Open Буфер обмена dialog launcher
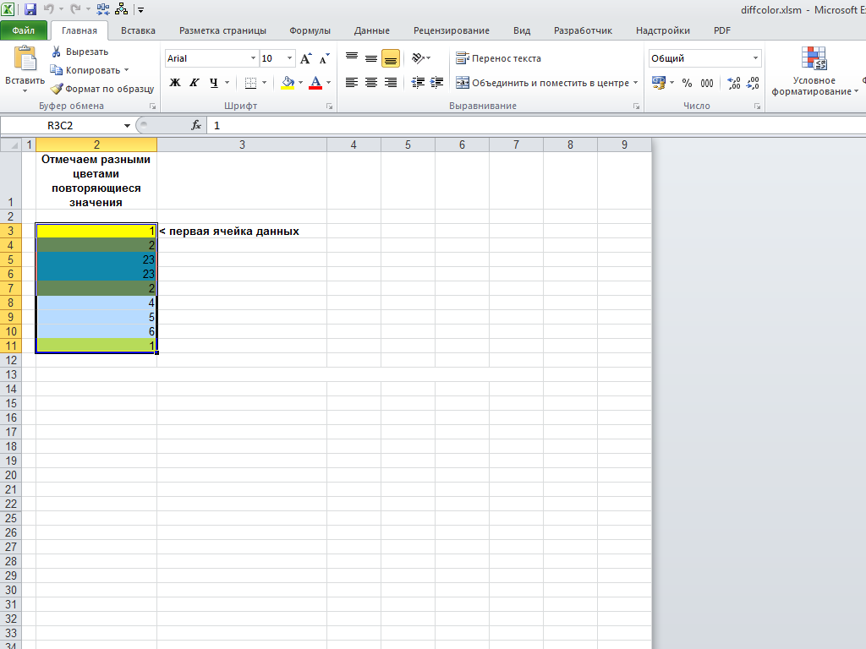 152,106
